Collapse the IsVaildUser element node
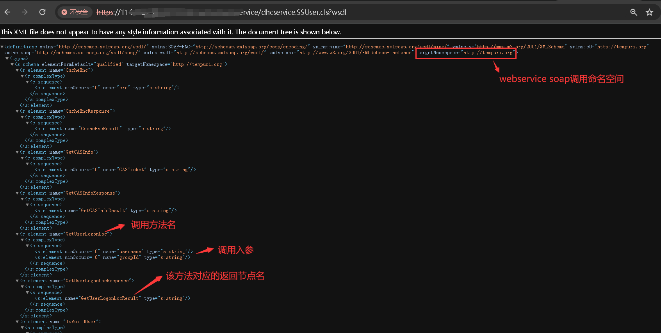 tap(17, 322)
